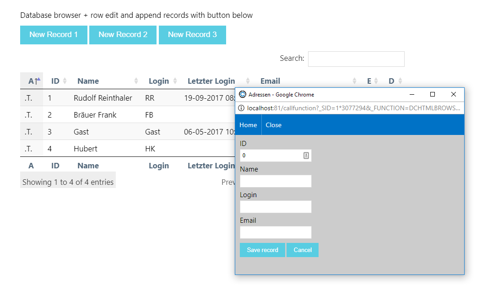
Task: Open the Home menu item in popup
Action: pos(248,125)
